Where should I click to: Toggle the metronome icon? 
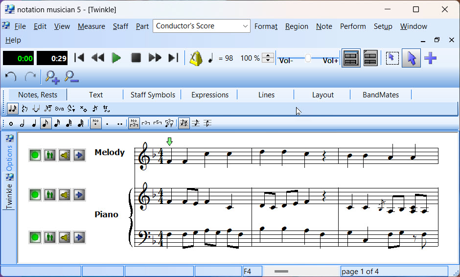pos(196,58)
